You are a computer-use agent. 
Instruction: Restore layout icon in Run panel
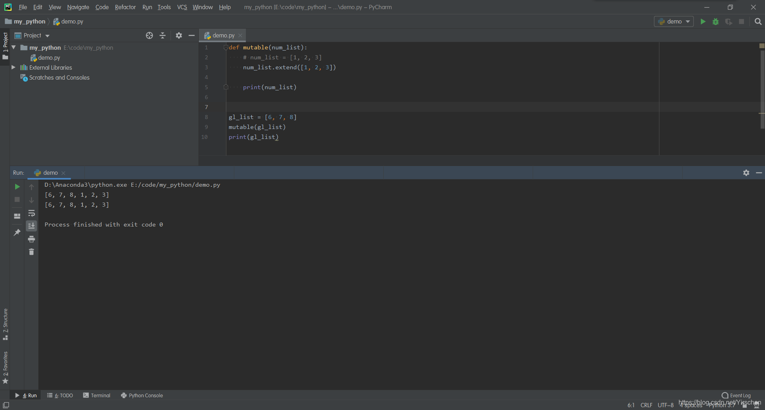(x=17, y=216)
